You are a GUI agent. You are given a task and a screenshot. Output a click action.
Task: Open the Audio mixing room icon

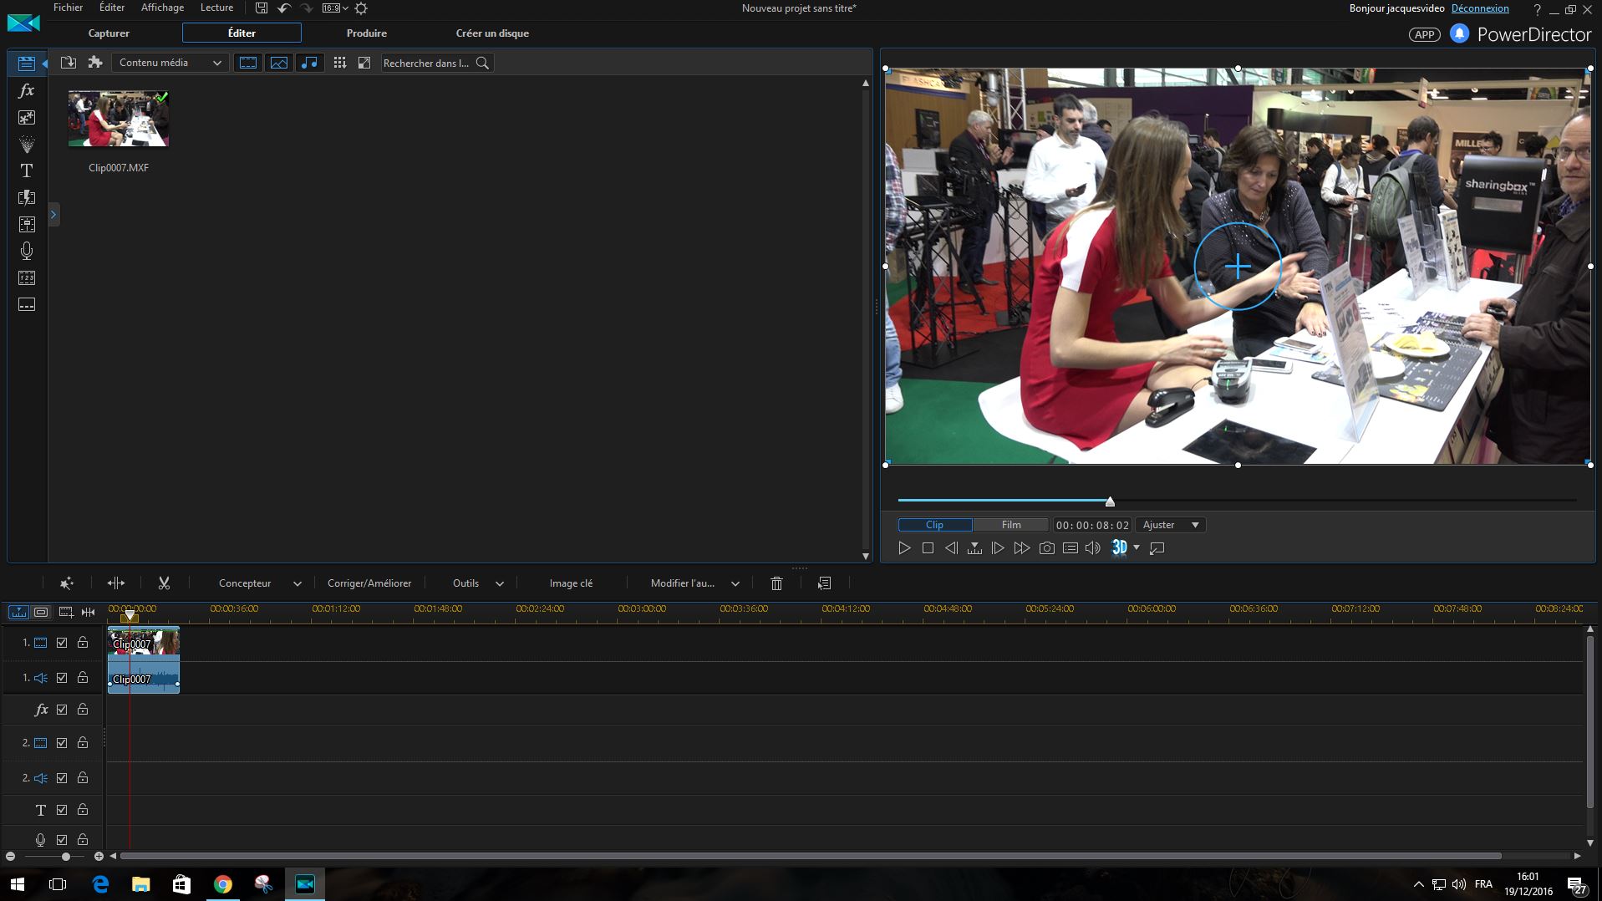[27, 224]
